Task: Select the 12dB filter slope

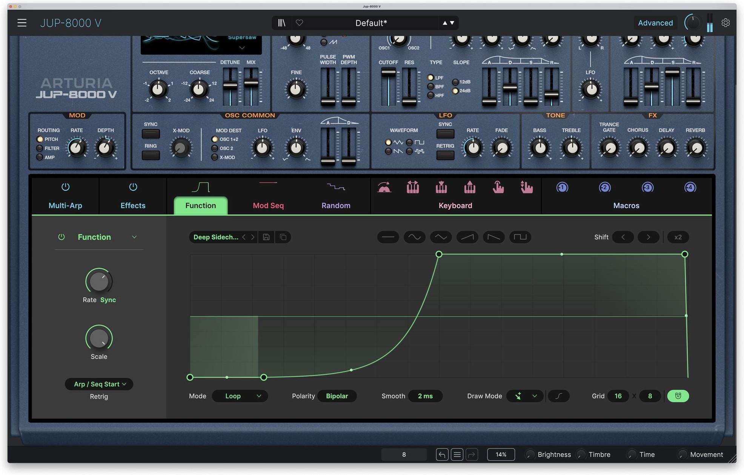Action: click(455, 82)
